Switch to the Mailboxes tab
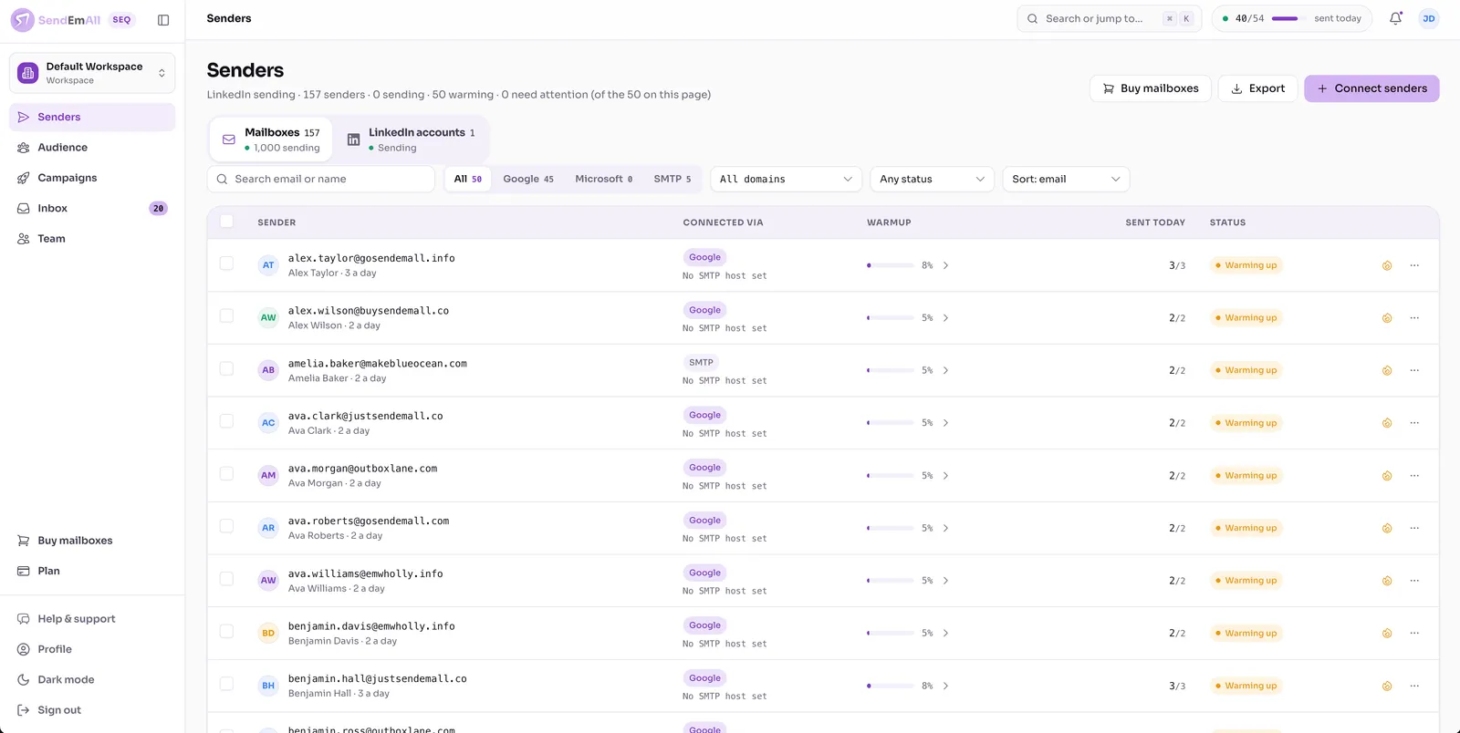Screen dimensions: 1460x733 coord(271,139)
